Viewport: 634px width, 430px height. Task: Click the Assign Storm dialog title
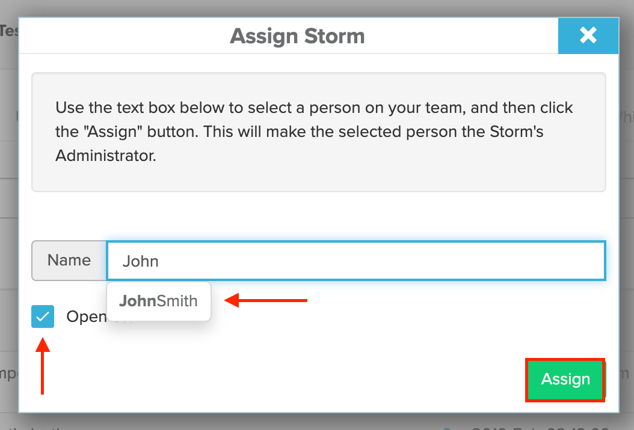coord(297,36)
